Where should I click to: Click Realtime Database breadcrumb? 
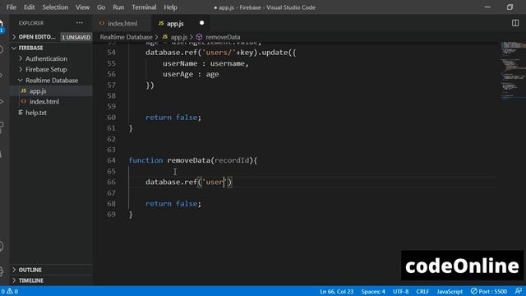pyautogui.click(x=126, y=37)
